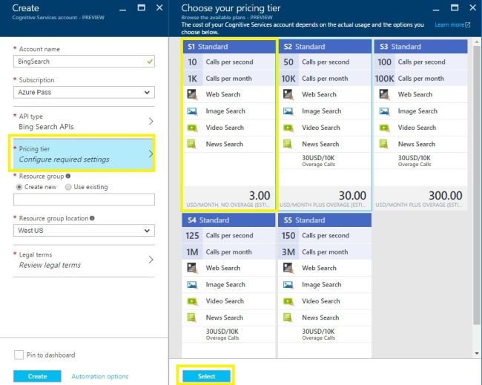Viewport: 482px width, 385px height.
Task: Click 150 Calls per second in S5 card
Action: point(325,236)
